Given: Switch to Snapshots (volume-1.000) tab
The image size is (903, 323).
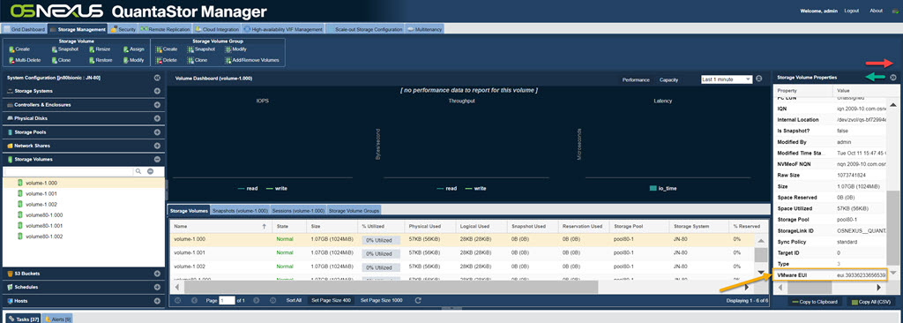Looking at the screenshot, I should (x=240, y=211).
